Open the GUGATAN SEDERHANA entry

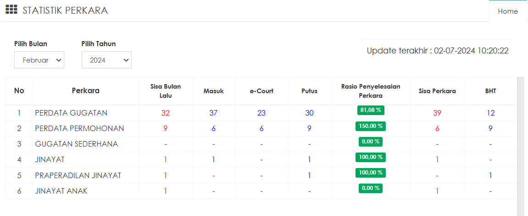pyautogui.click(x=77, y=144)
